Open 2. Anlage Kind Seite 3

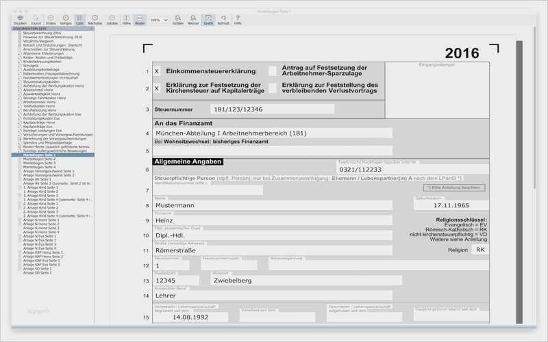point(40,212)
